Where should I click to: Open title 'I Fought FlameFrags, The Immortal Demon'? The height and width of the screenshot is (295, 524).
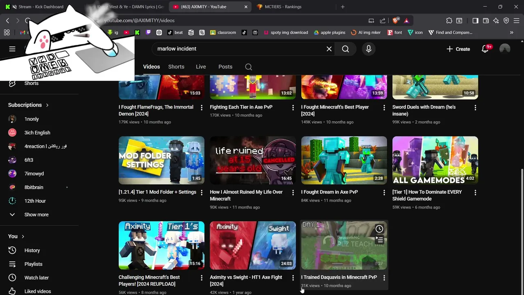coord(156,110)
